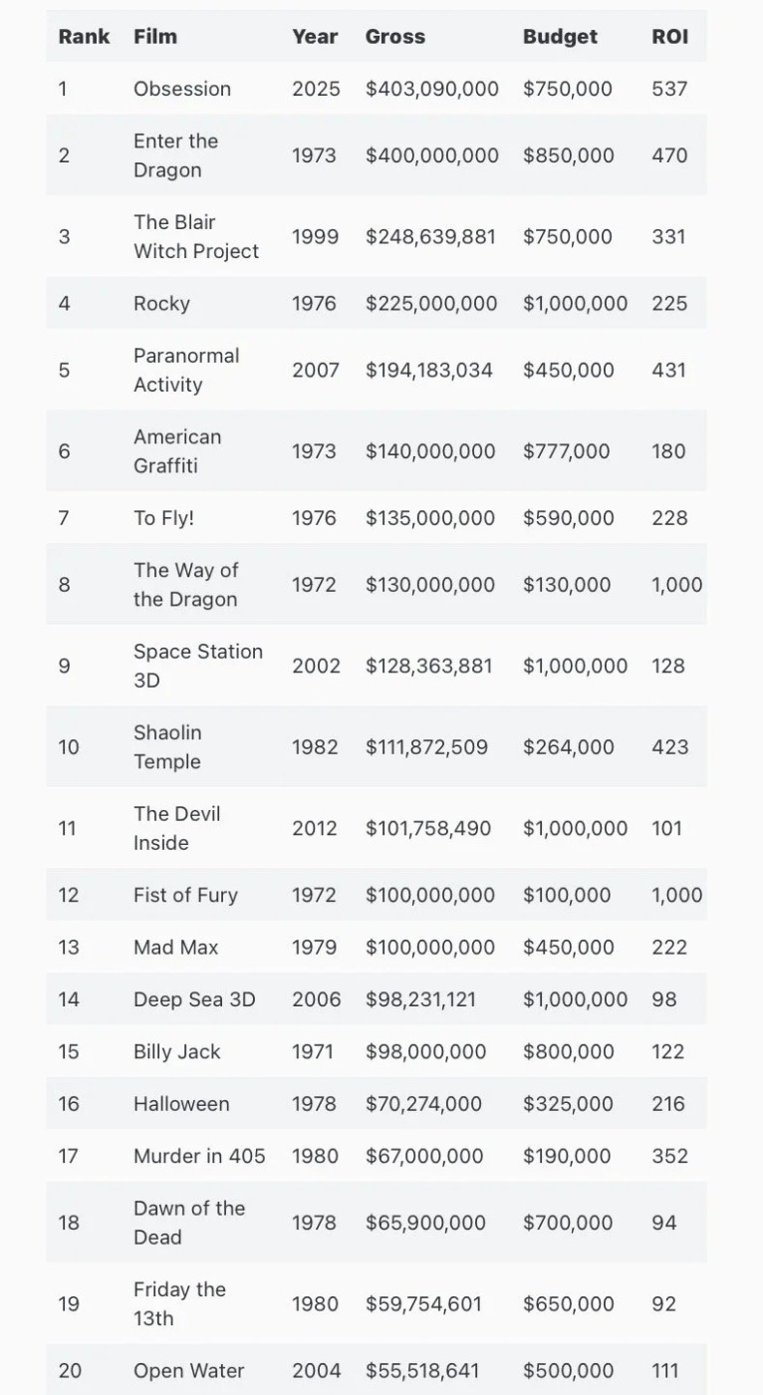763x1395 pixels.
Task: Click the ROI column header
Action: tap(669, 37)
